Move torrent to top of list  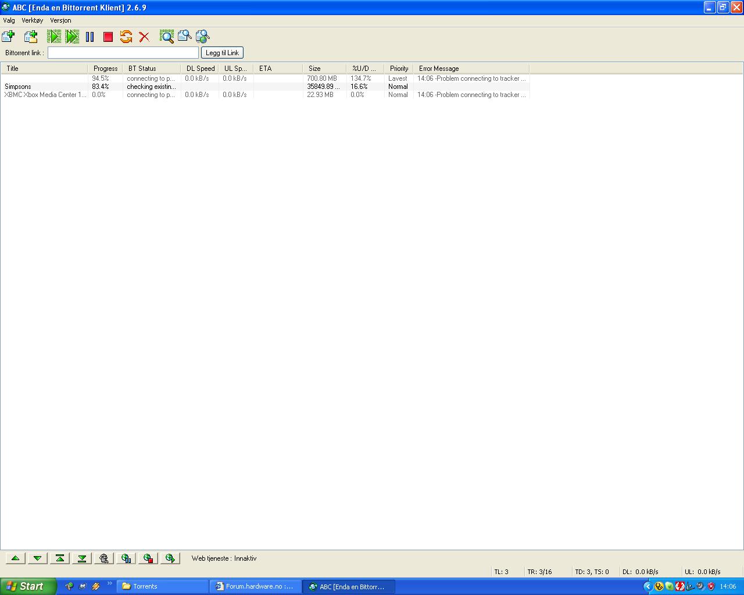click(60, 558)
